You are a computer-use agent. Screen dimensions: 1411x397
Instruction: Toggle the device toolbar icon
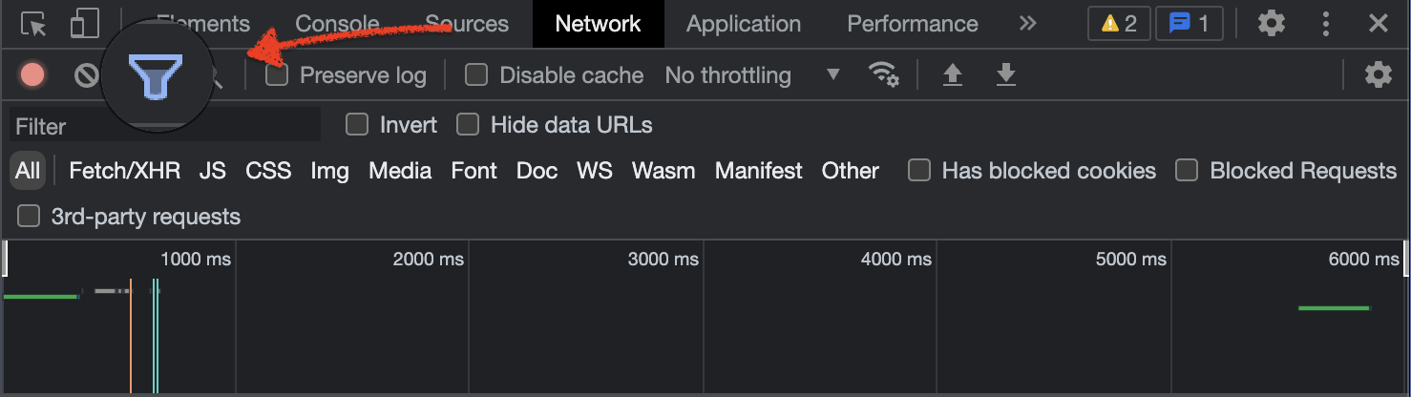coord(86,24)
